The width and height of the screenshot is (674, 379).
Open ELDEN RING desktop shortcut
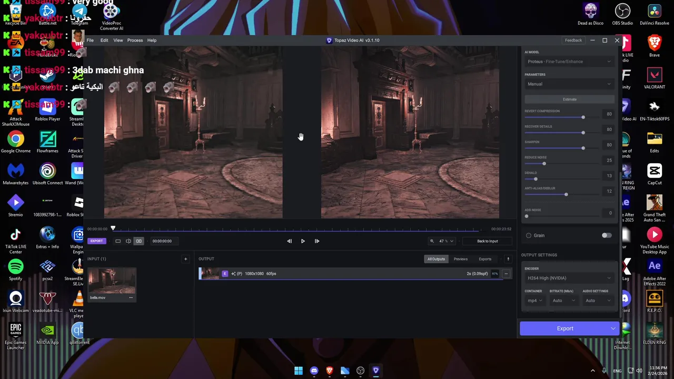(655, 333)
